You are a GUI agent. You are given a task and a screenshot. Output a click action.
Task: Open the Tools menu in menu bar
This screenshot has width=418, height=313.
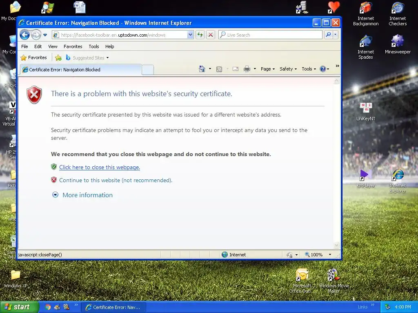coord(94,46)
